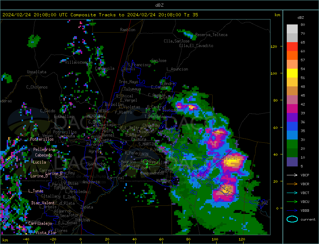Click the S_MARTIN label
This screenshot has height=244, width=319.
147,144
